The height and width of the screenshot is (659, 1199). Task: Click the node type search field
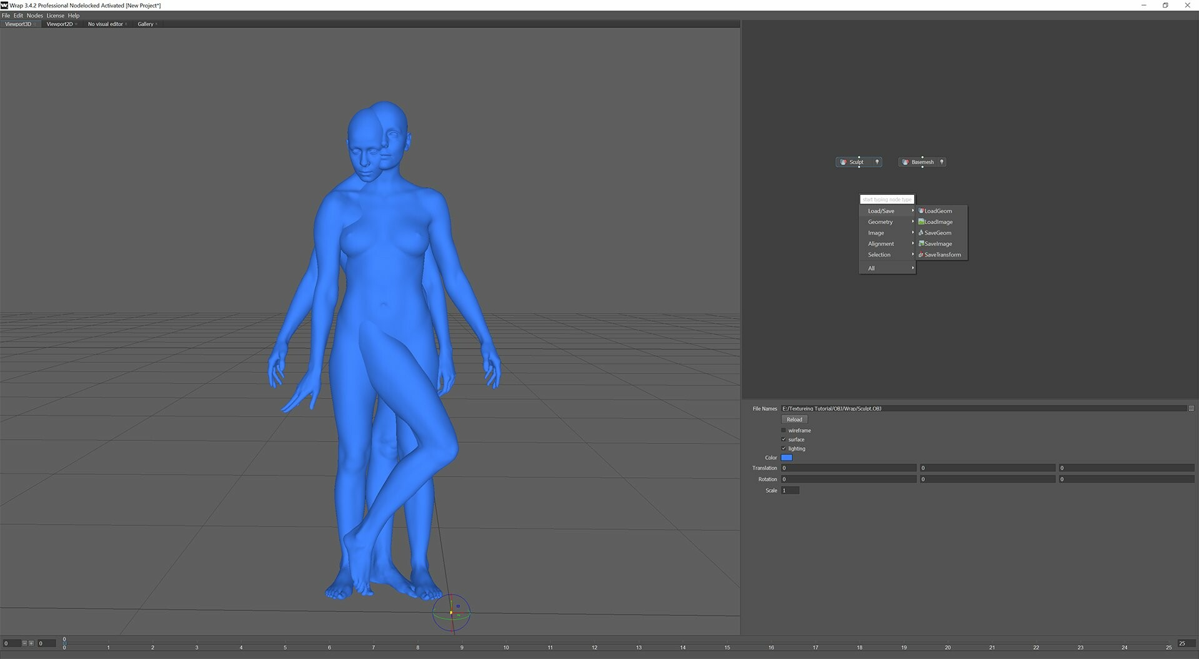point(887,199)
